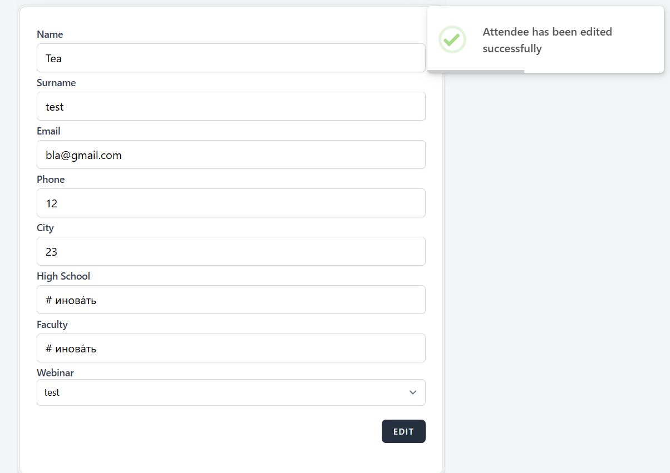Click the "Webinar" label above the dropdown

[55, 373]
